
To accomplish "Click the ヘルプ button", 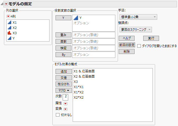I will [127, 38].
